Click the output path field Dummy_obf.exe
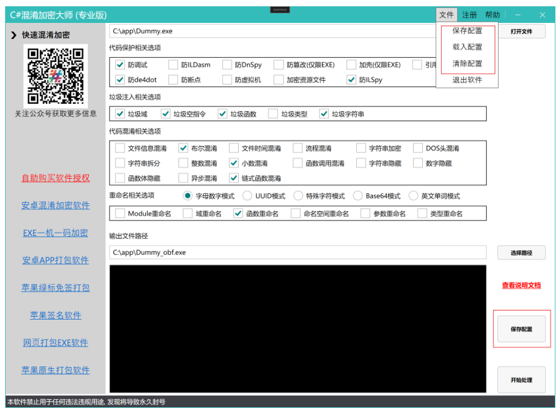Screen dimensions: 560x417 click(x=298, y=253)
